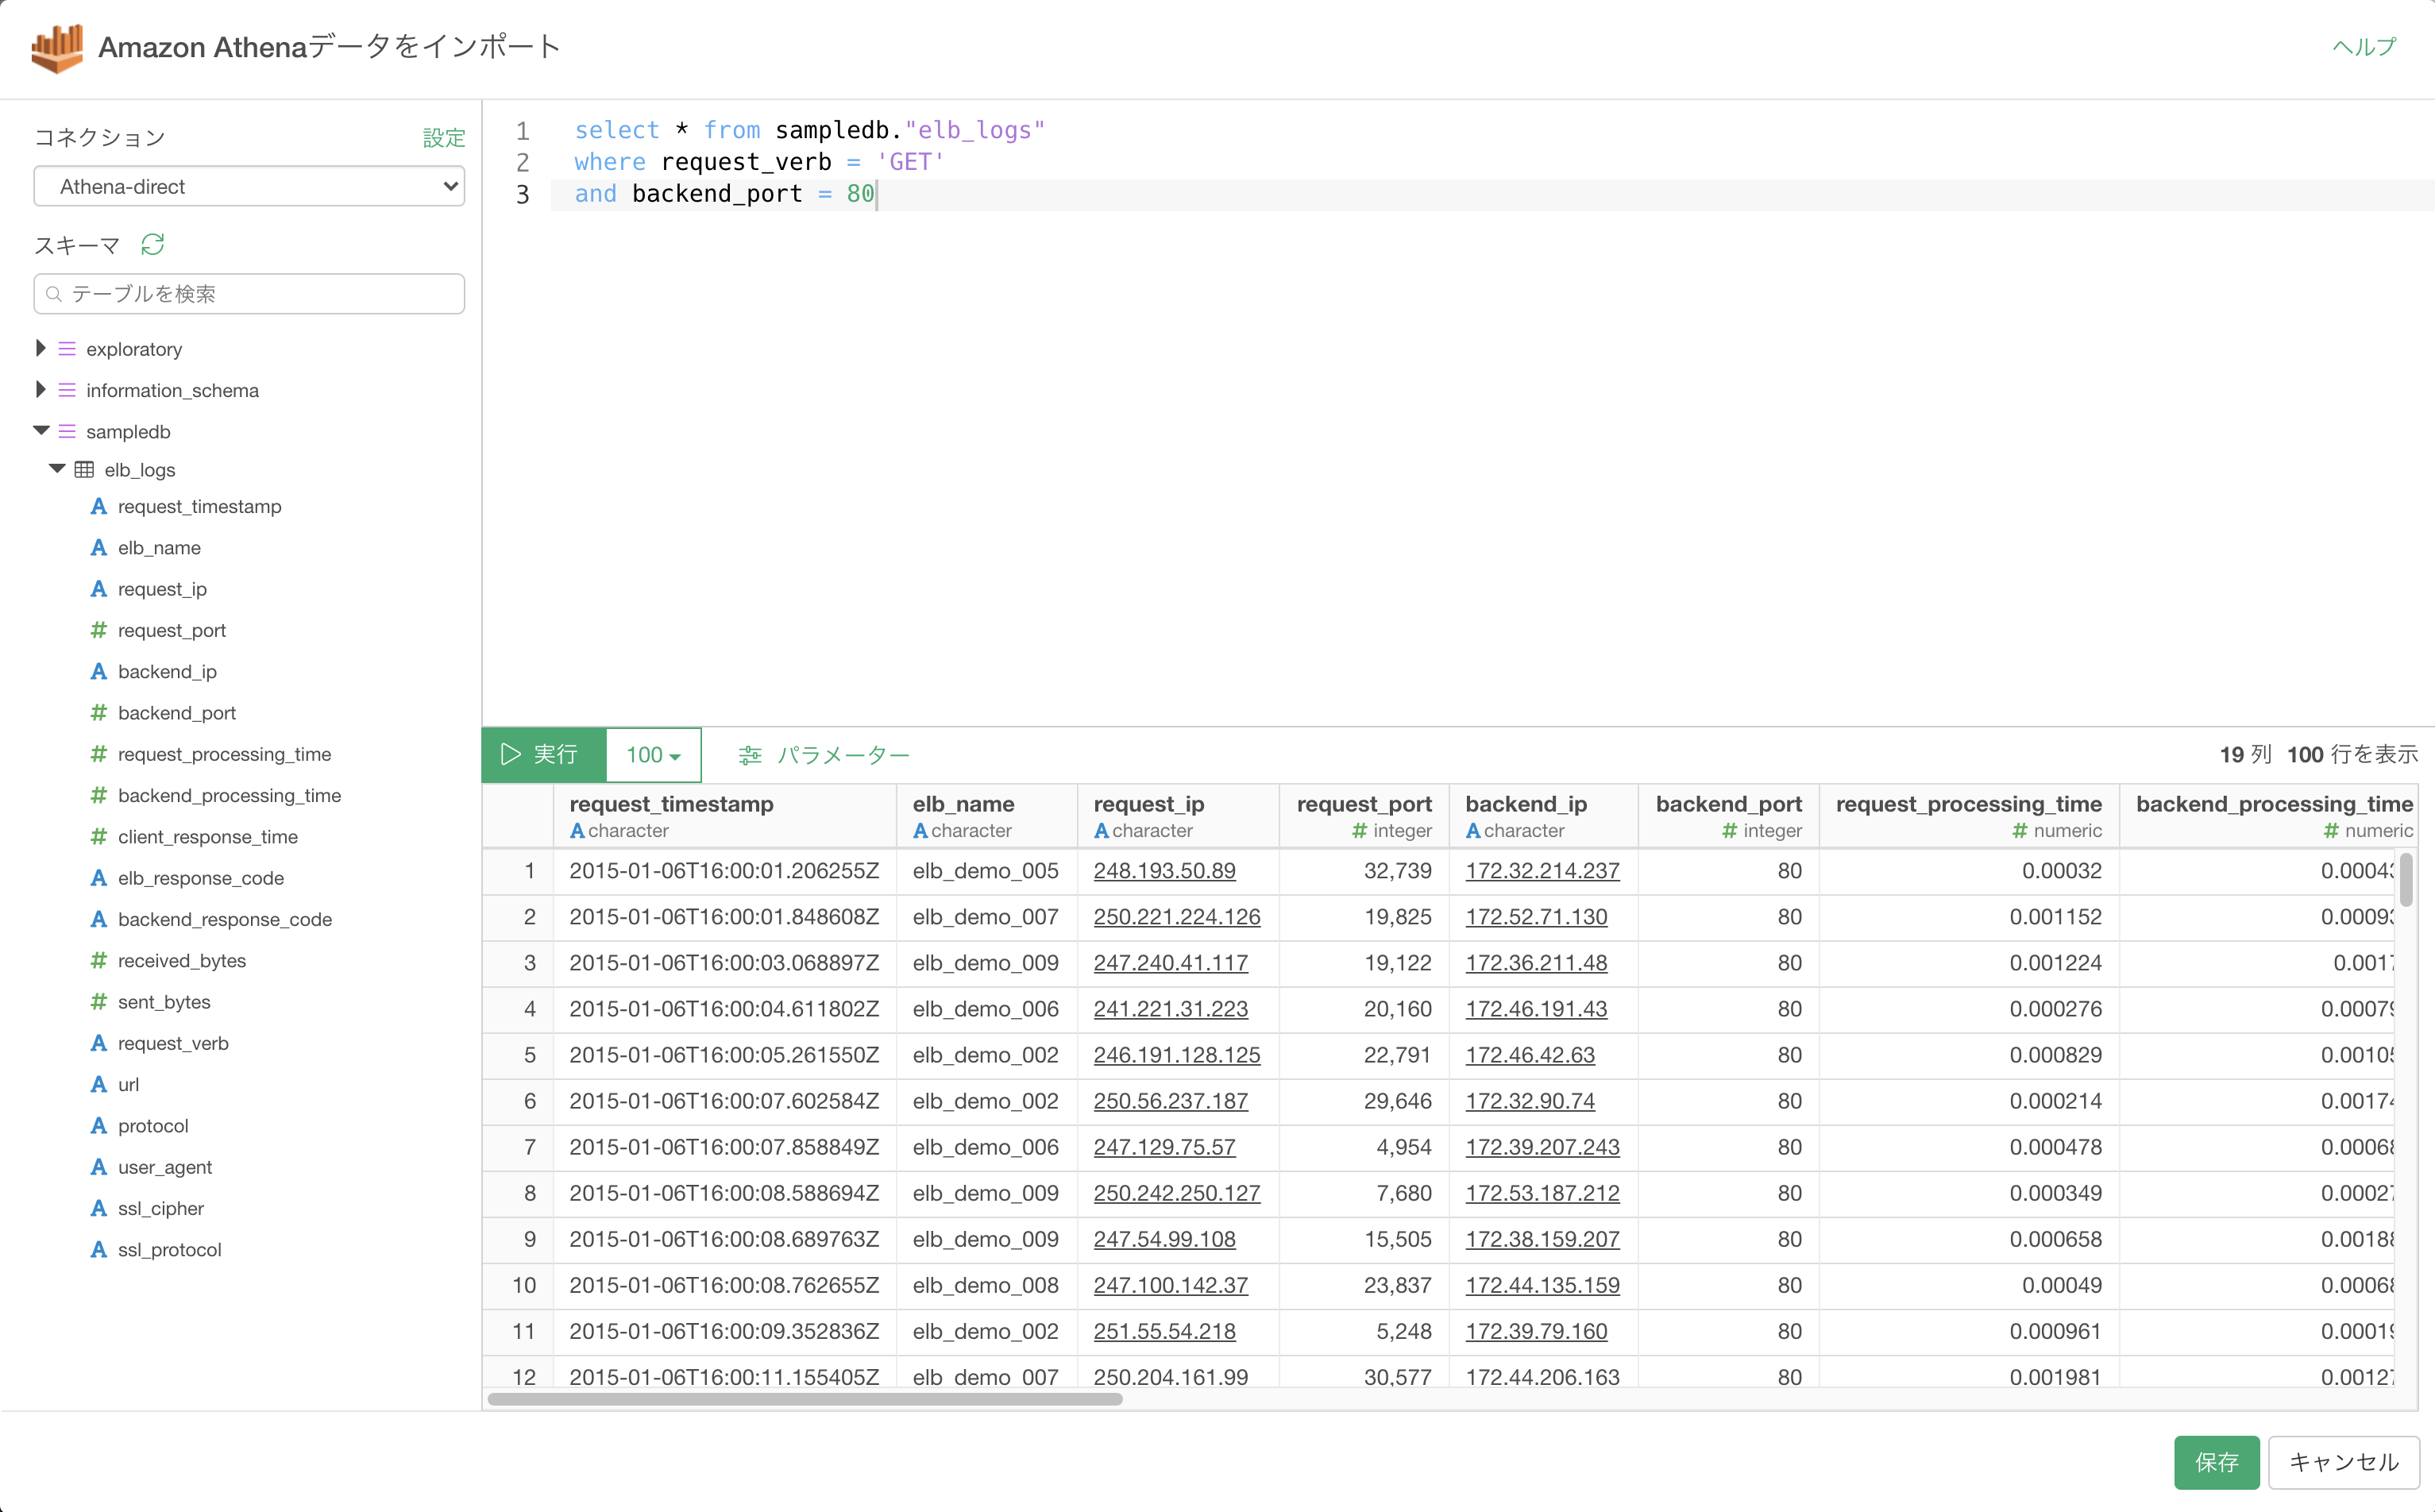This screenshot has width=2435, height=1512.
Task: Open the ヘルプ help link
Action: pyautogui.click(x=2364, y=47)
